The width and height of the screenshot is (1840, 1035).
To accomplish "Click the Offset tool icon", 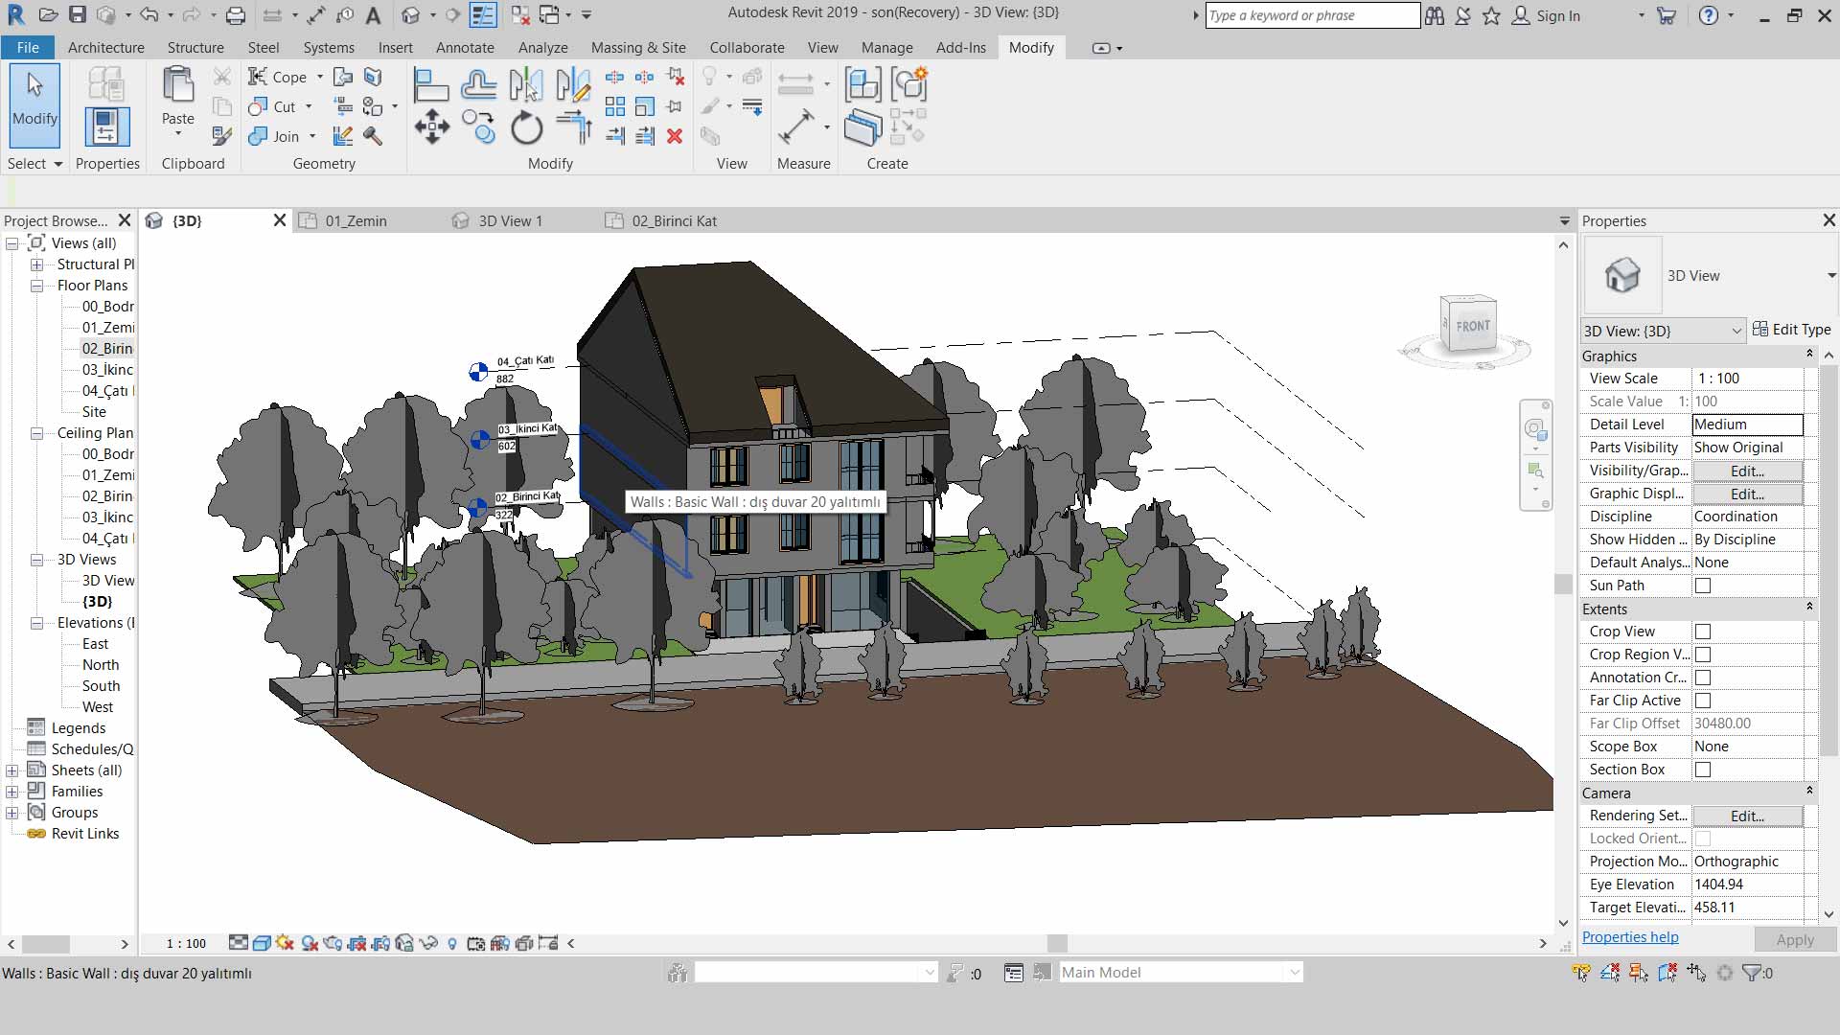I will pos(478,85).
